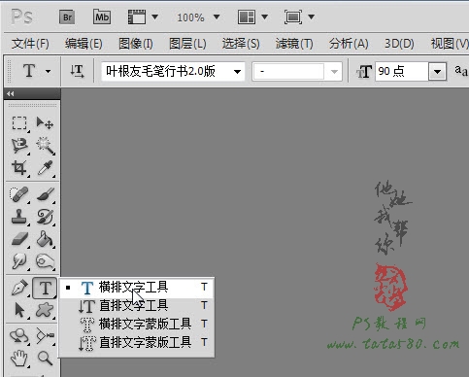Select the Clone Stamp tool

pyautogui.click(x=19, y=217)
